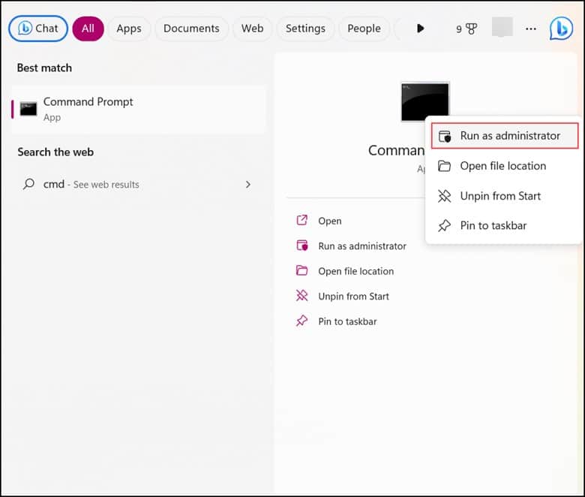Open the rewards points trophy icon

click(x=466, y=29)
